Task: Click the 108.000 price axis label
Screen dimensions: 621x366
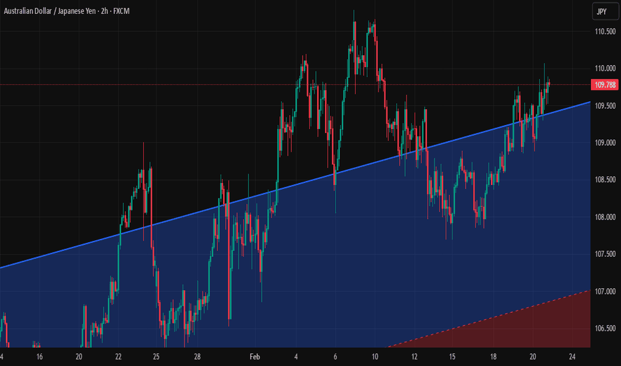Action: point(604,217)
